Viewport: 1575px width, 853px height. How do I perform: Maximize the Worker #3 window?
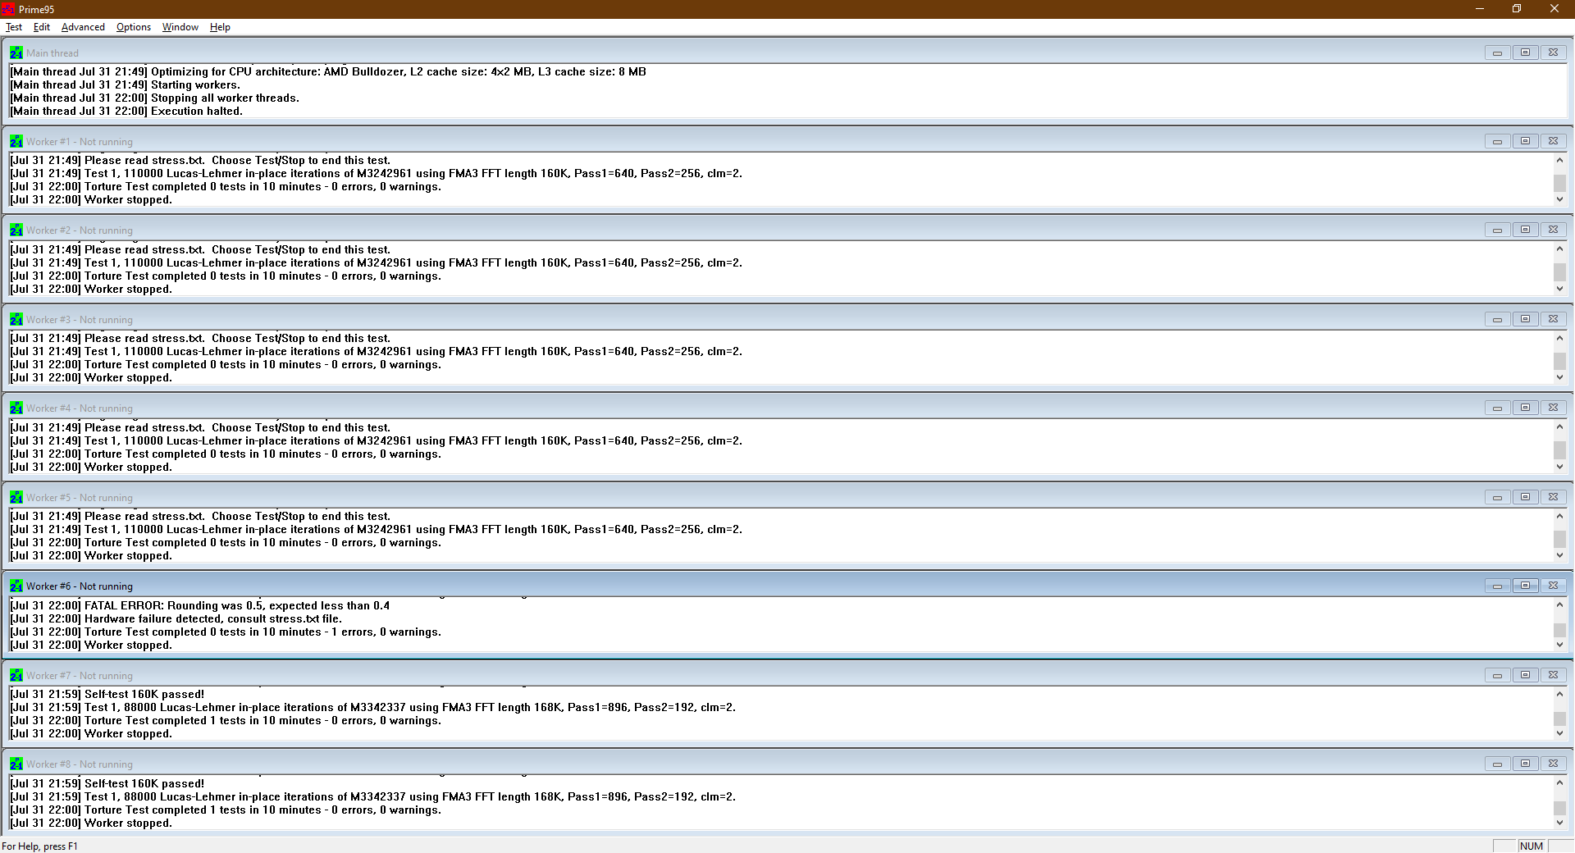[x=1525, y=319]
